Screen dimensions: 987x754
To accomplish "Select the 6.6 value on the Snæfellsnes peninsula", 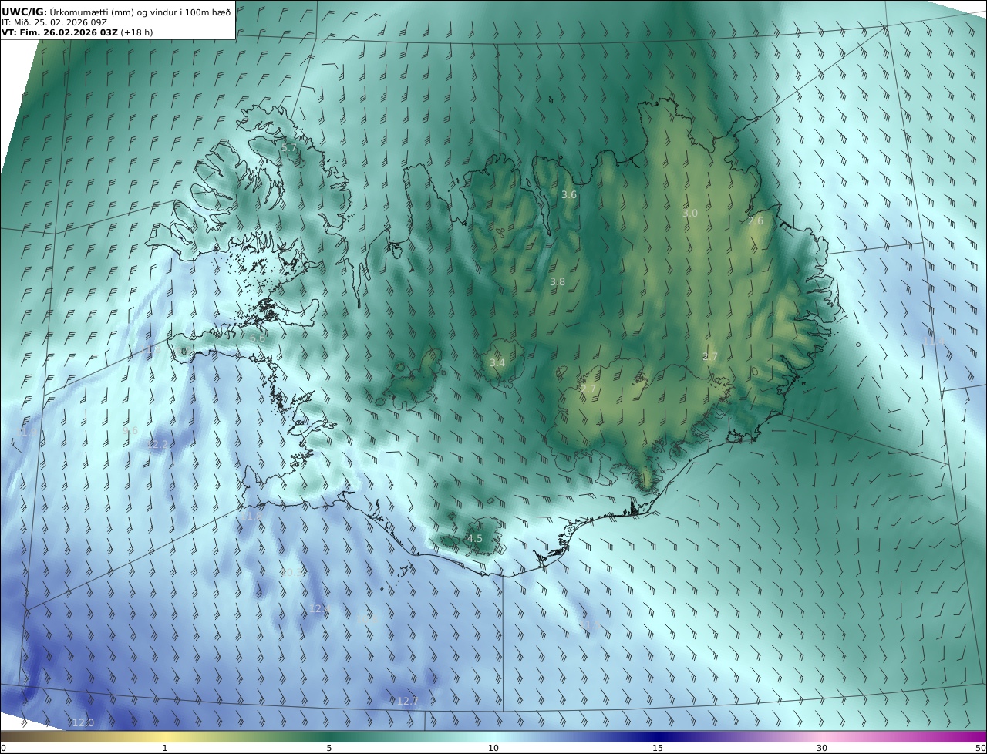I will 258,338.
